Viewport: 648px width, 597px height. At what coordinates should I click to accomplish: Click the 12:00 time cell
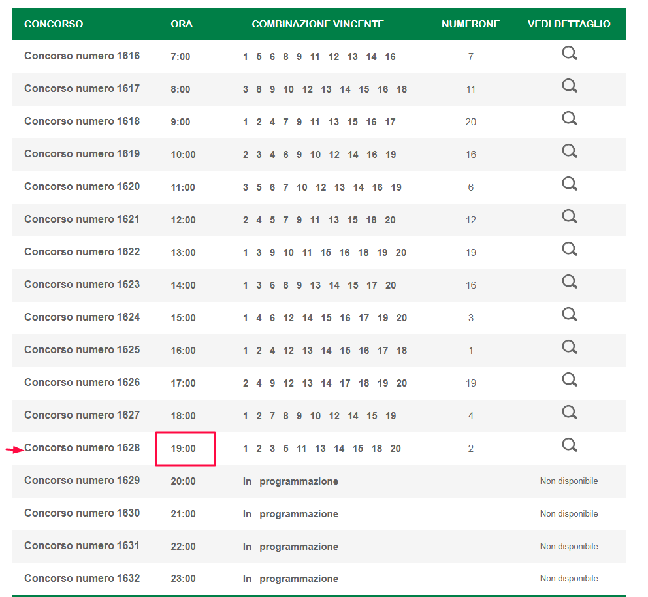tap(183, 220)
